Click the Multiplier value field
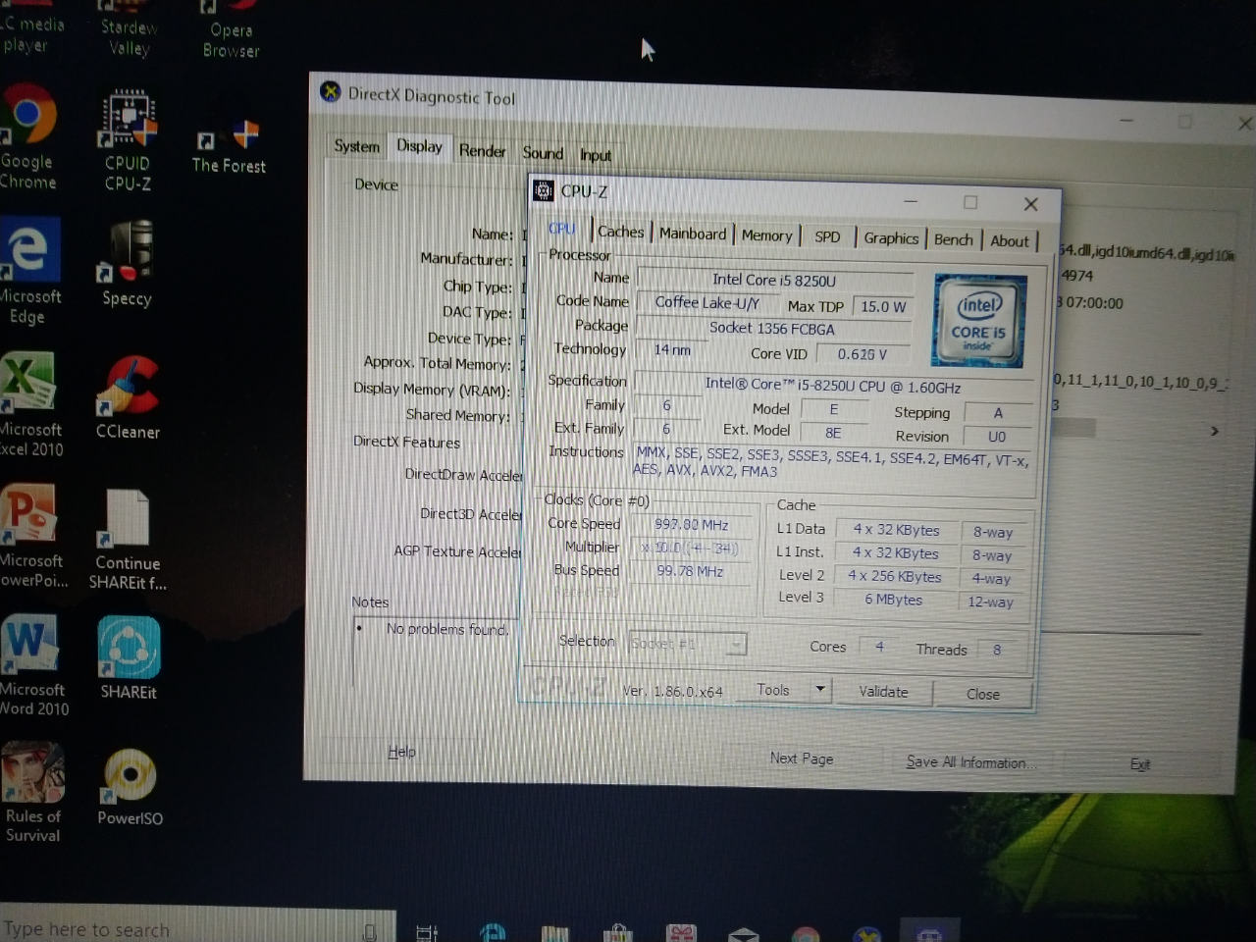The width and height of the screenshot is (1256, 942). (692, 548)
